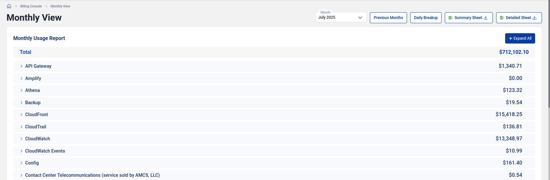Click the Excel icon on Detailed Sheet
This screenshot has height=180, width=550.
(x=502, y=18)
